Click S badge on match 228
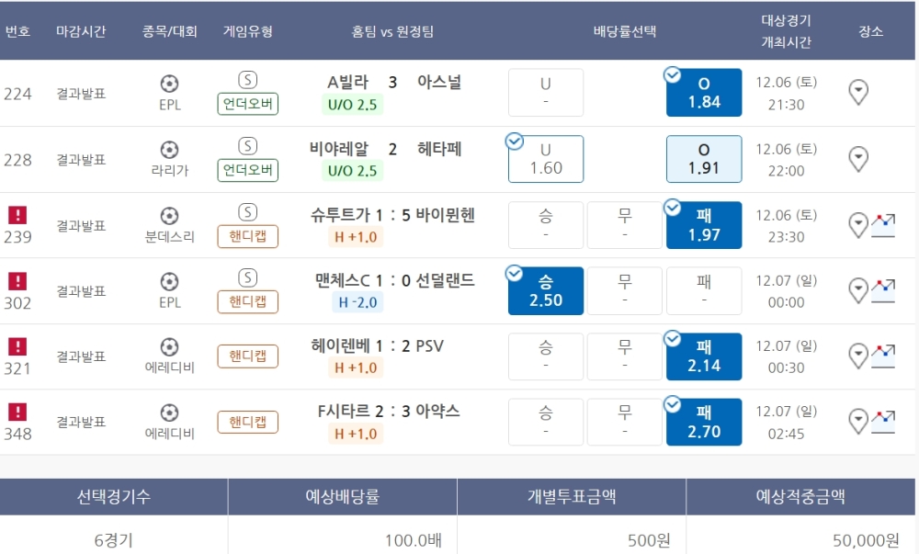 (x=247, y=146)
